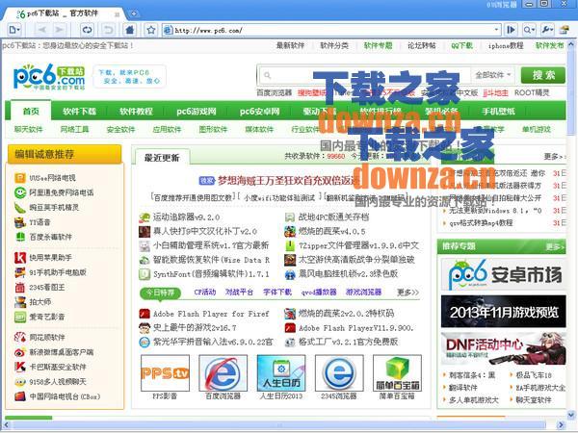Screen dimensions: 578x433
Task: Click the 卡巴斯基安全软件 icon
Action: [x=20, y=367]
